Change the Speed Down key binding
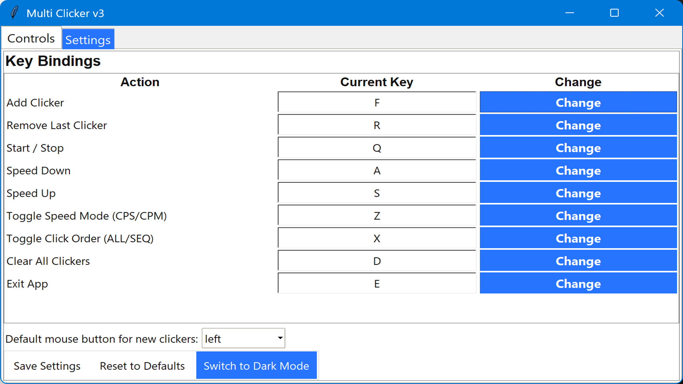 pyautogui.click(x=577, y=170)
